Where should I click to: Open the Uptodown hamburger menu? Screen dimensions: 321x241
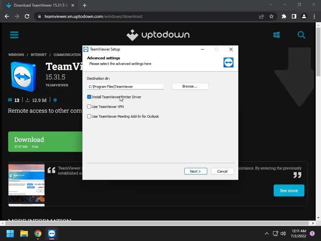[14, 35]
